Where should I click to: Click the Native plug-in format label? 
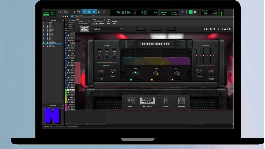coord(115,24)
